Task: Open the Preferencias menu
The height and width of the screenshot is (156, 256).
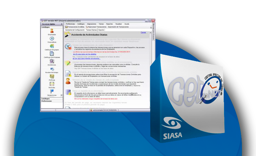Action: tap(70, 24)
